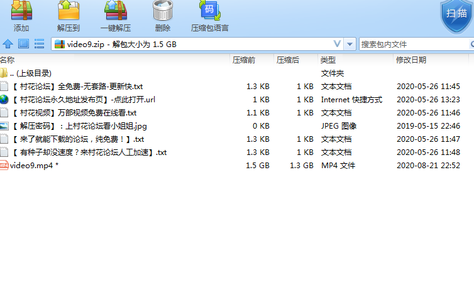This screenshot has height=283, width=474.
Task: Go up one level with the up arrow
Action: (8, 44)
